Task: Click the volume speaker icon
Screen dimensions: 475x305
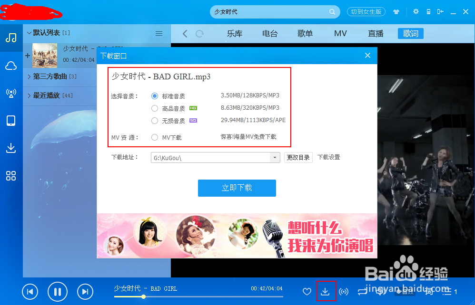Action: (x=380, y=291)
